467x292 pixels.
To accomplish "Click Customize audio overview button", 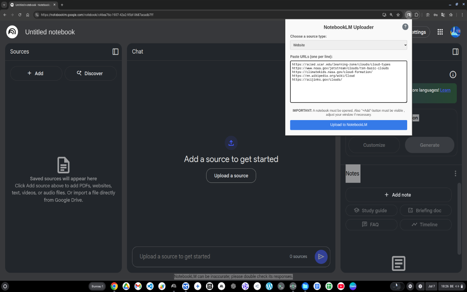I will (x=374, y=145).
